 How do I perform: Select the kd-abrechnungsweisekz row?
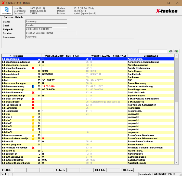tap(88, 65)
